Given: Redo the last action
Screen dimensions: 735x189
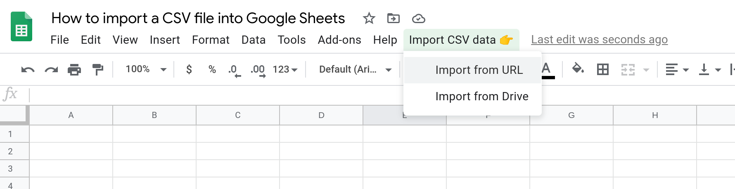Looking at the screenshot, I should [51, 69].
